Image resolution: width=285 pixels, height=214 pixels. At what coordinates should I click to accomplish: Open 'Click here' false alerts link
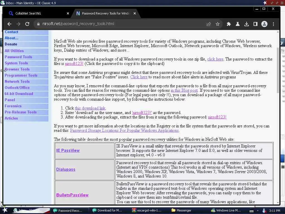click(x=139, y=77)
